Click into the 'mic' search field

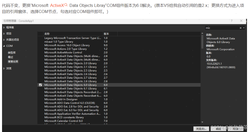[222, 28]
